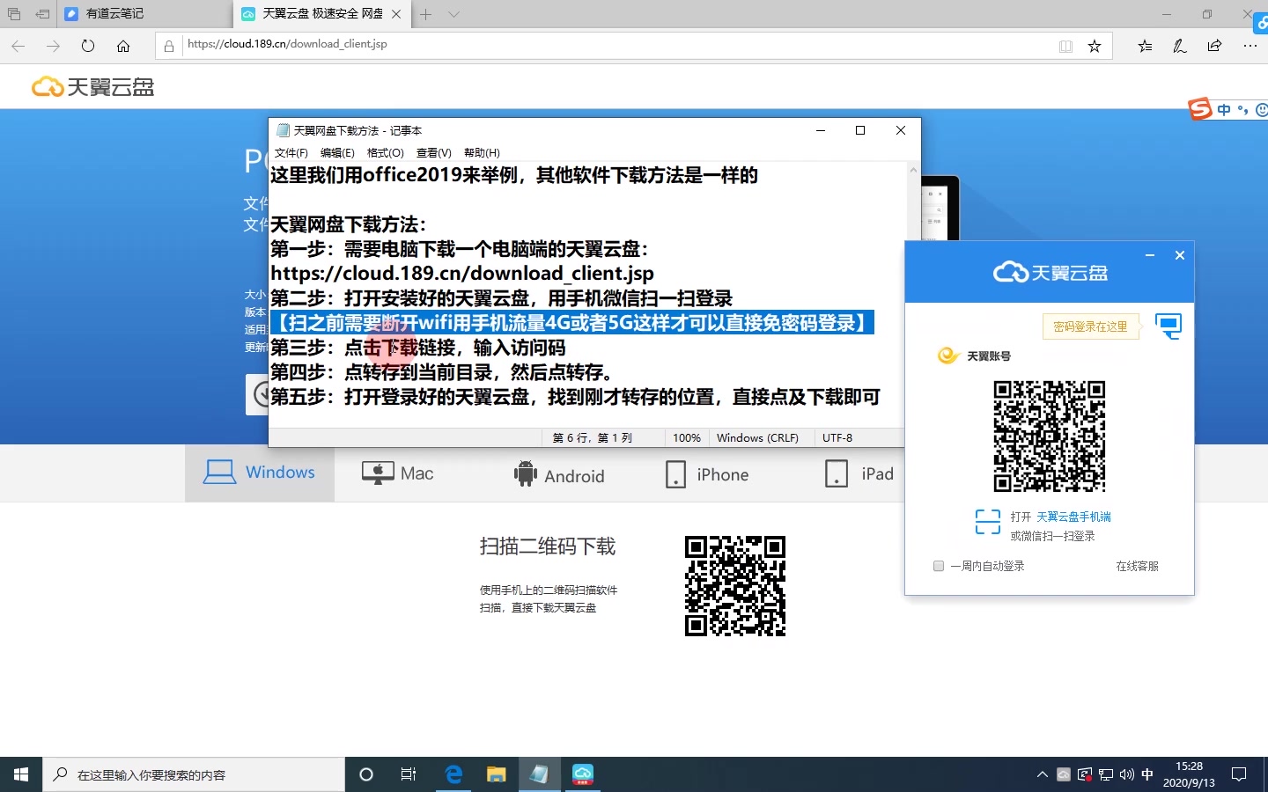Open the Windows Start menu
The height and width of the screenshot is (792, 1268).
21,774
